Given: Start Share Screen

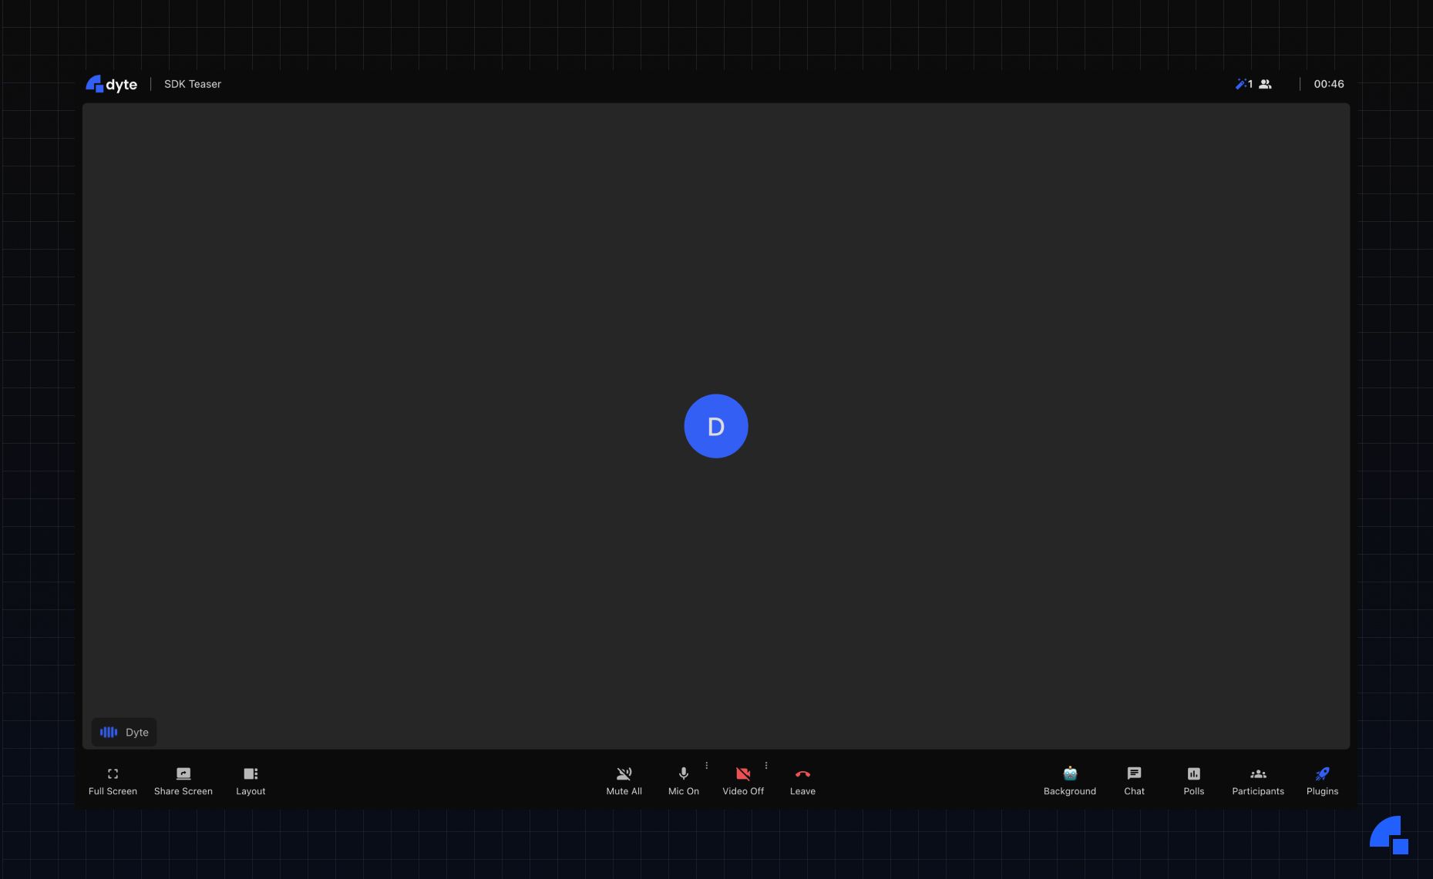Looking at the screenshot, I should tap(183, 780).
